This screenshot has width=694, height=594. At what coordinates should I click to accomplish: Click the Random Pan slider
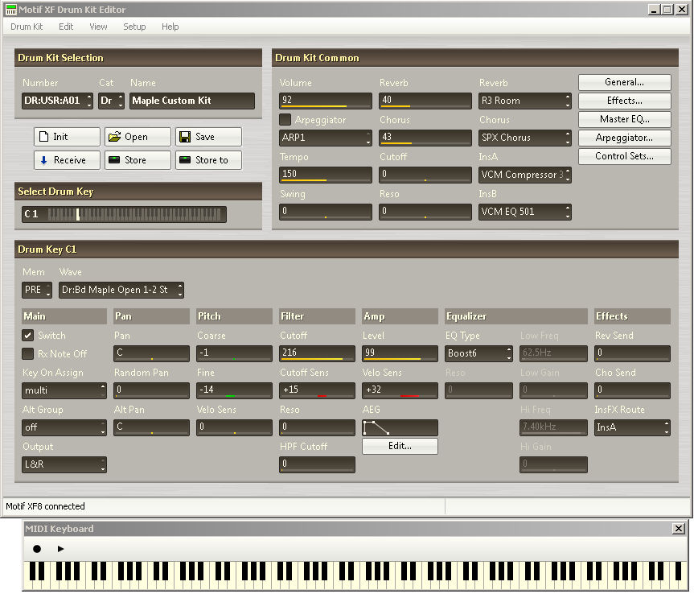(151, 390)
